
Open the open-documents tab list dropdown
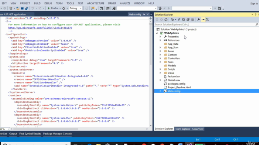(x=151, y=14)
